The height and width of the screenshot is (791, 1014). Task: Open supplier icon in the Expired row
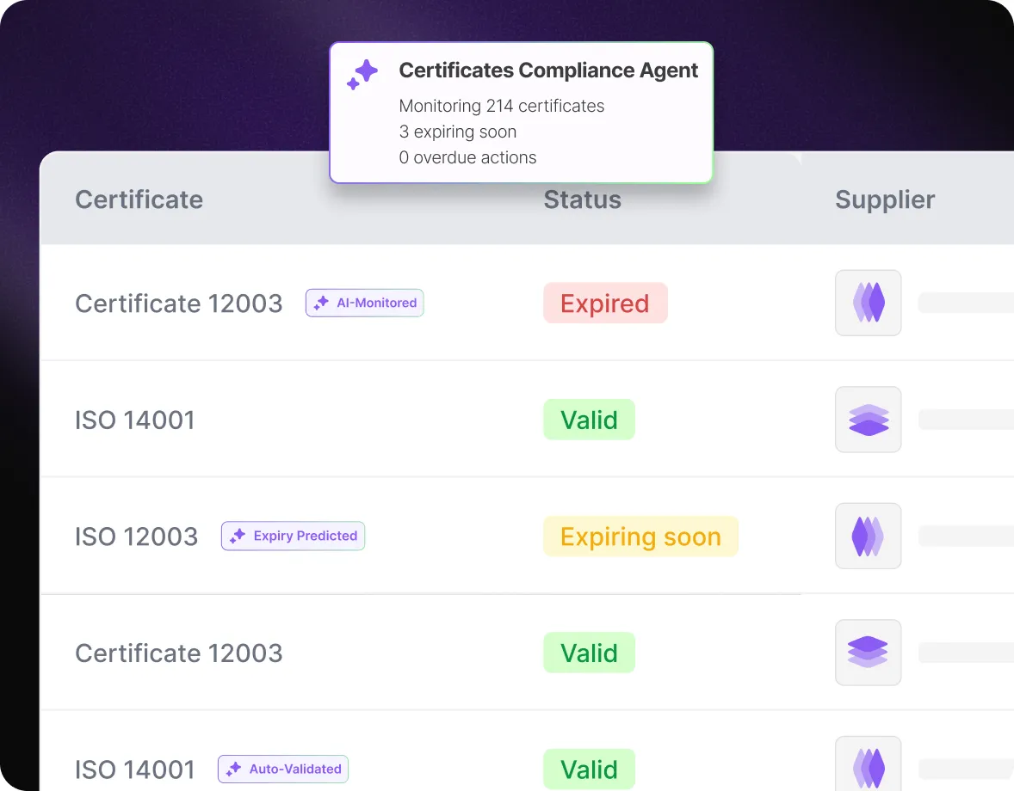pos(868,303)
